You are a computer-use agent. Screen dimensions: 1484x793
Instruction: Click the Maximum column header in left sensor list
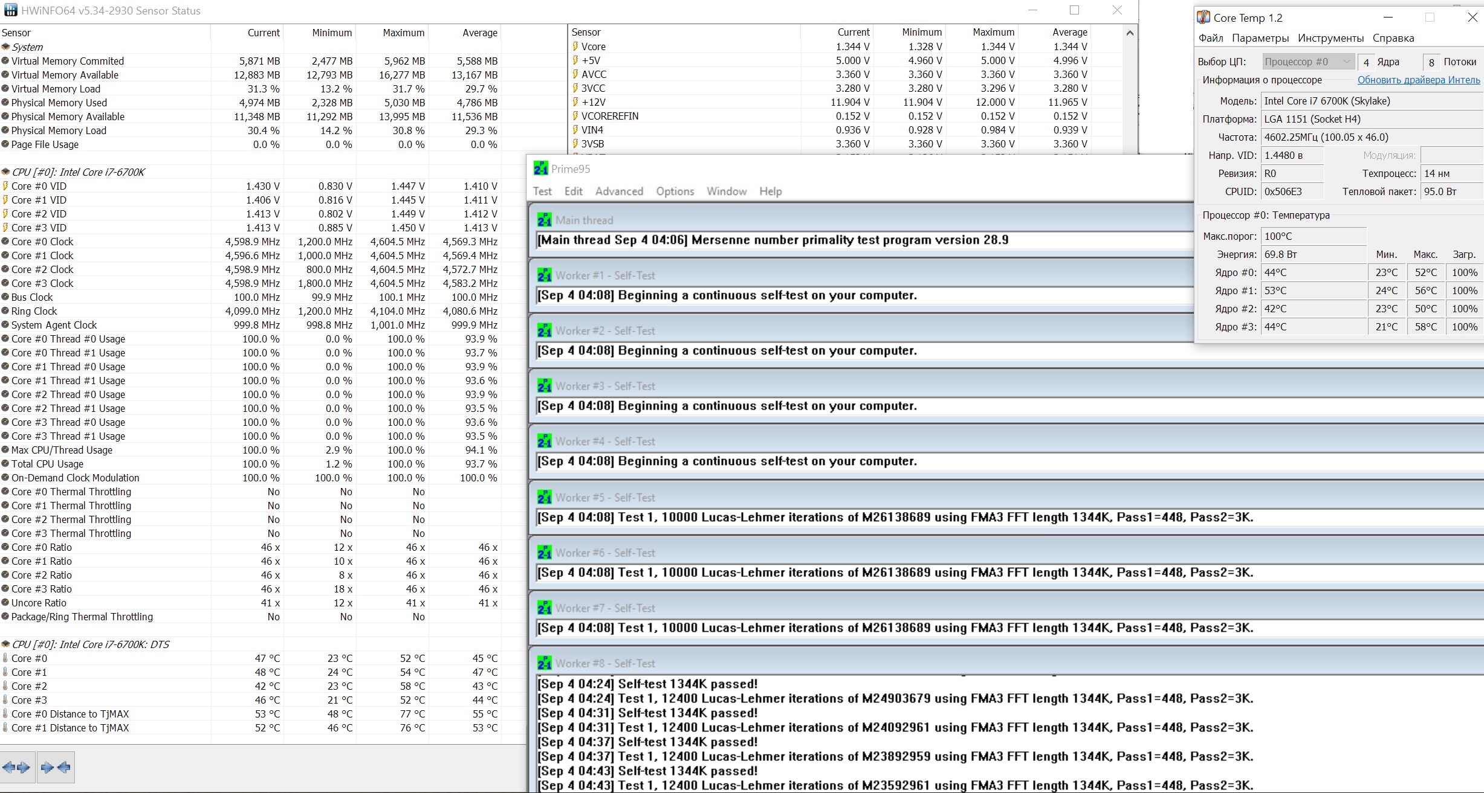[403, 33]
